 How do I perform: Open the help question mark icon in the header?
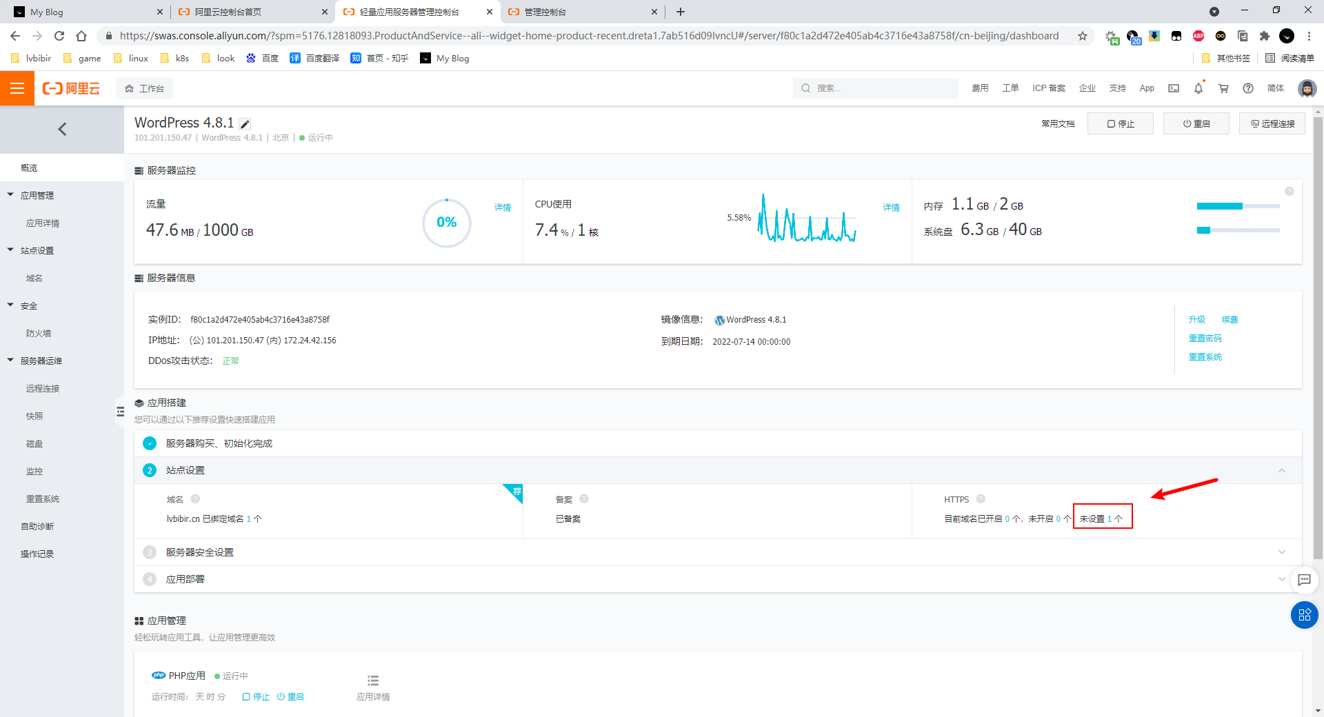(1248, 88)
